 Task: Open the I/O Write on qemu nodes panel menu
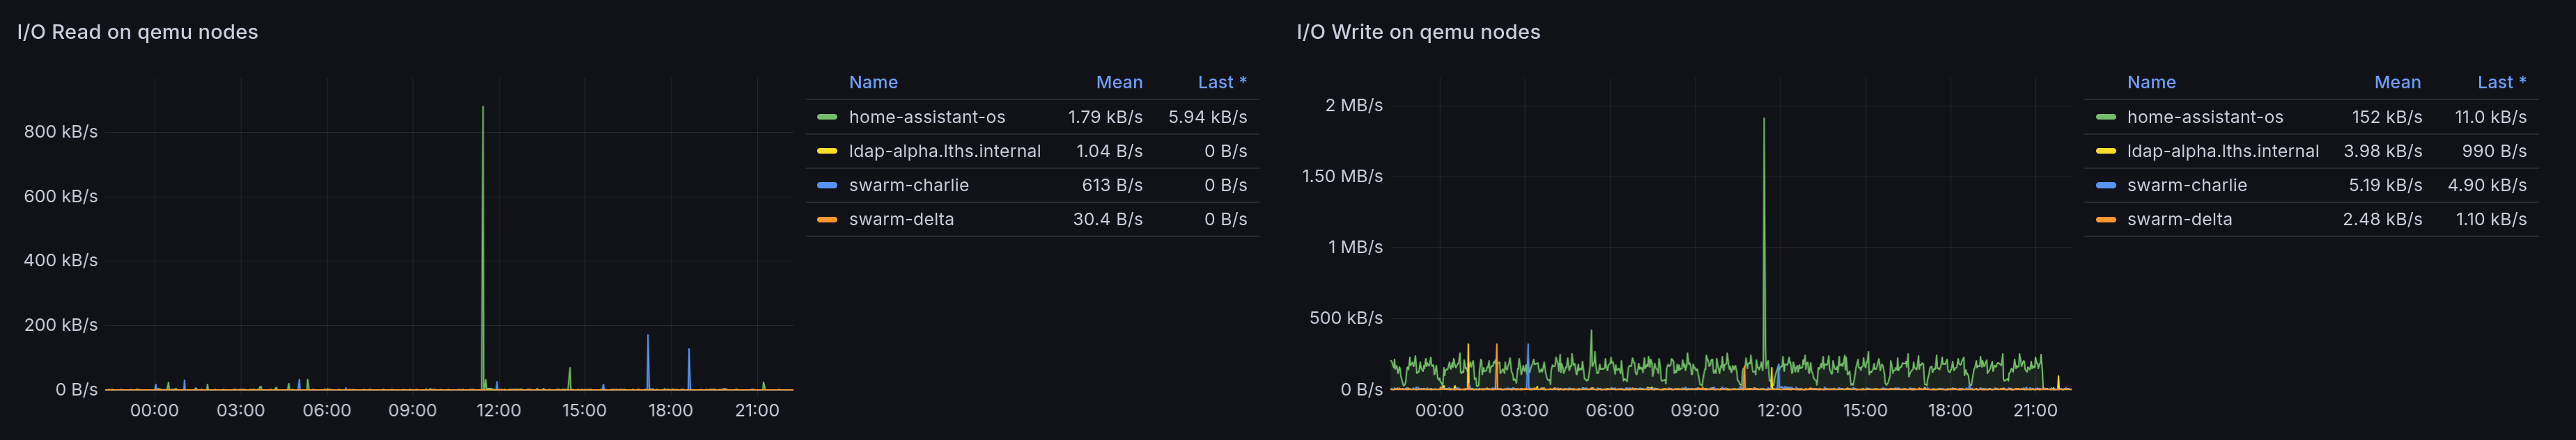[1417, 32]
